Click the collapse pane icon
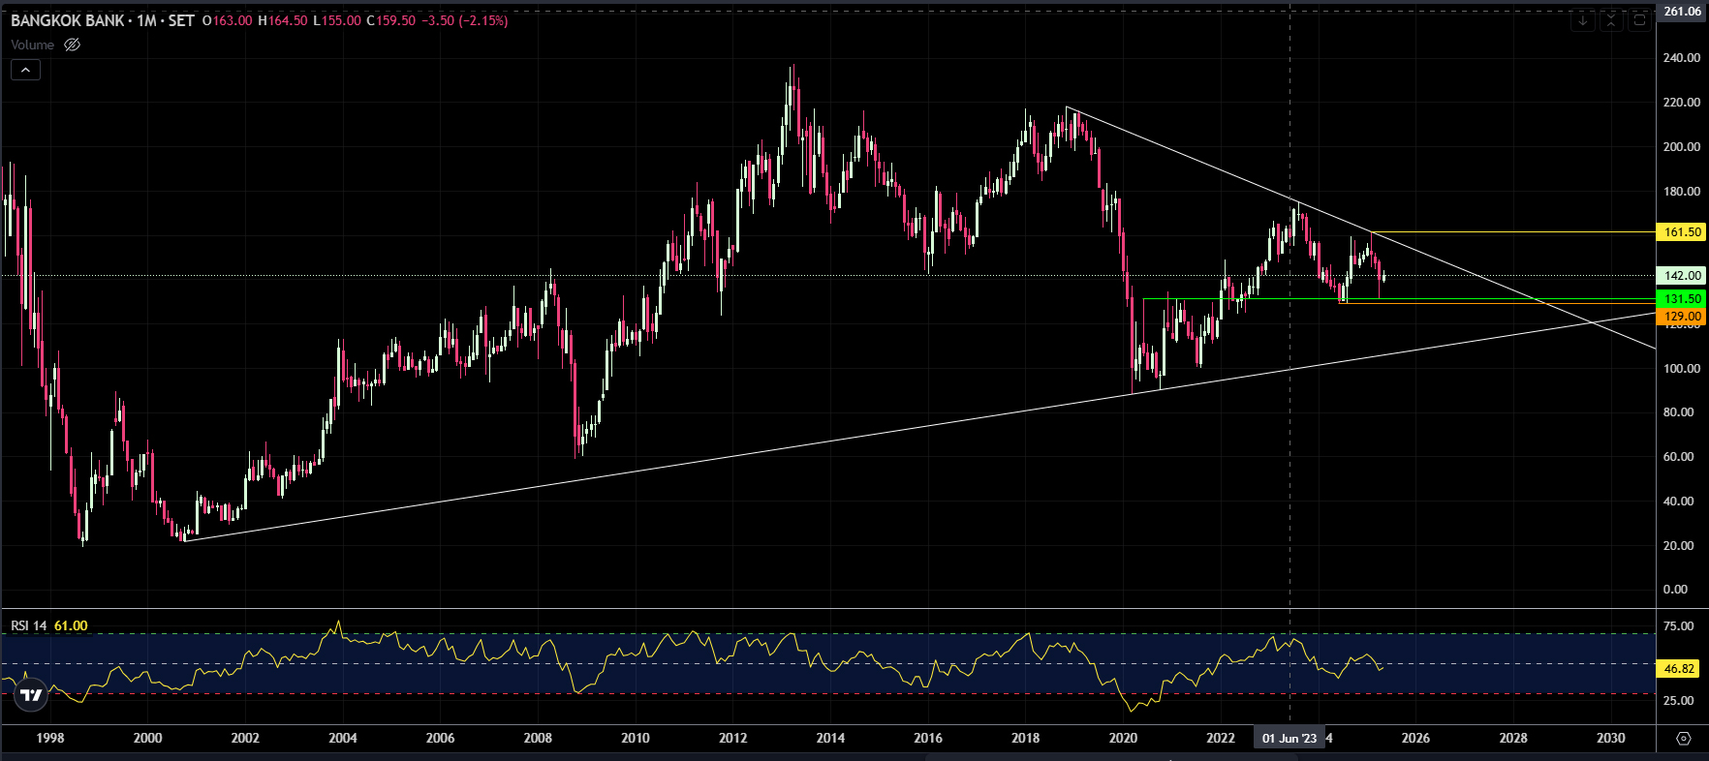 pos(1611,20)
